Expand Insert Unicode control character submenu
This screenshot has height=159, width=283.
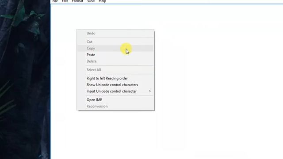(x=115, y=91)
